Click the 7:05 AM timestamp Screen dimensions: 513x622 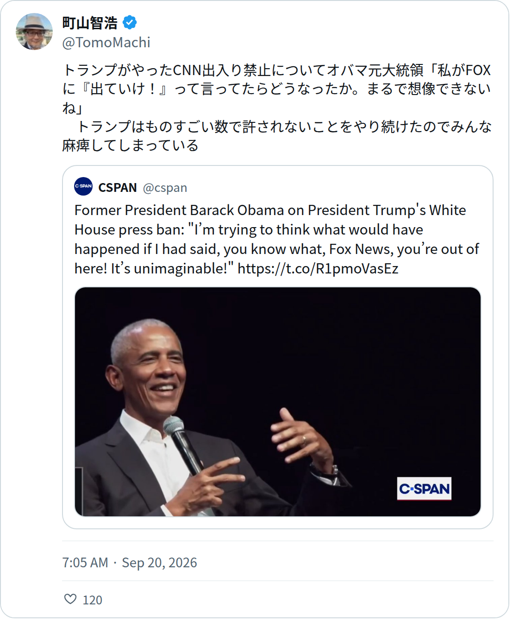(x=85, y=562)
